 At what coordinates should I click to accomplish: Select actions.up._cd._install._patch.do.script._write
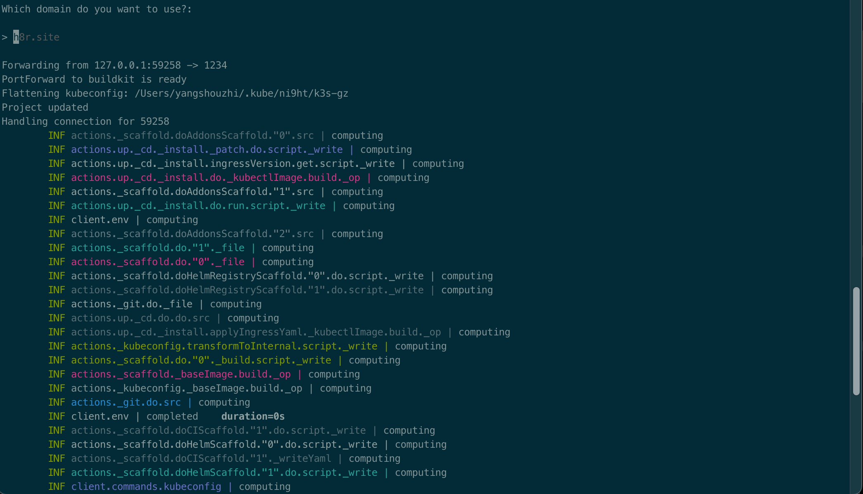coord(207,150)
